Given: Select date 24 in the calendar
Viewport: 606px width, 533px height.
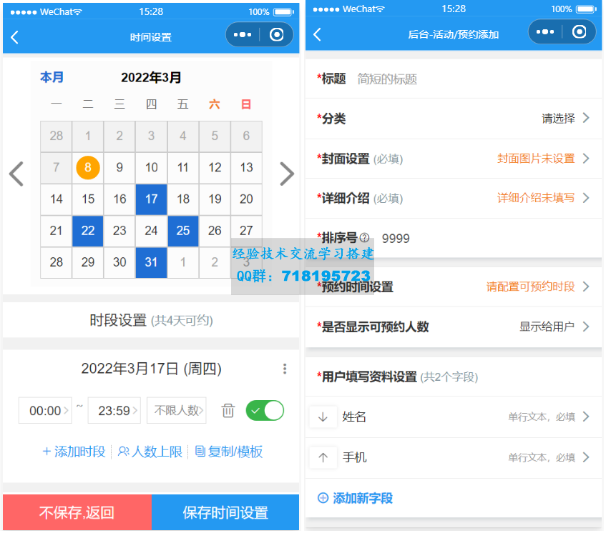Looking at the screenshot, I should pos(152,231).
